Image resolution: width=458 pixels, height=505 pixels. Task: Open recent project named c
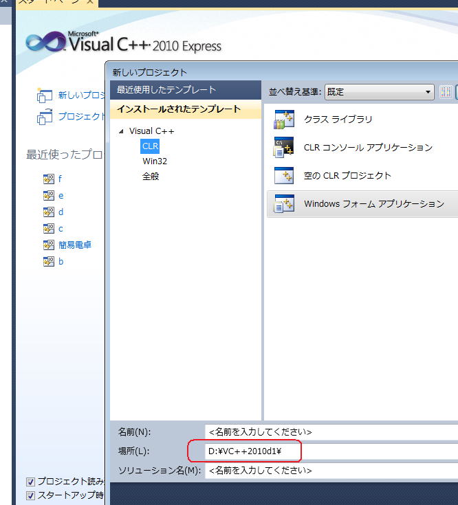tap(61, 229)
